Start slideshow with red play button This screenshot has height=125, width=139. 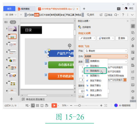pyautogui.click(x=54, y=105)
